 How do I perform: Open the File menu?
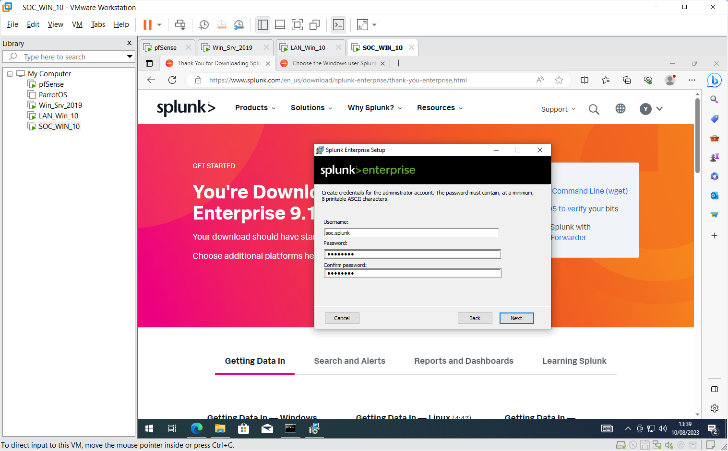point(12,24)
